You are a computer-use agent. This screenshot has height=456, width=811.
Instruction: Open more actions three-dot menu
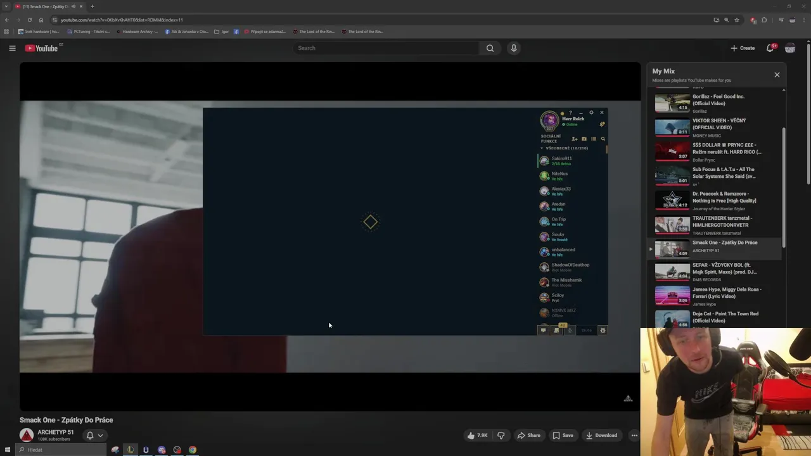[634, 435]
